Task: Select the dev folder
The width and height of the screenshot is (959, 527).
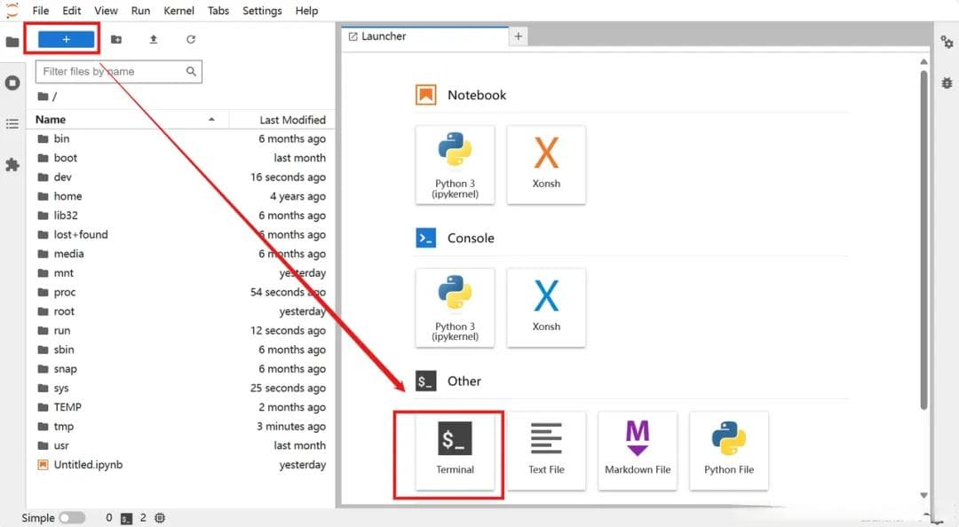Action: [x=180, y=177]
